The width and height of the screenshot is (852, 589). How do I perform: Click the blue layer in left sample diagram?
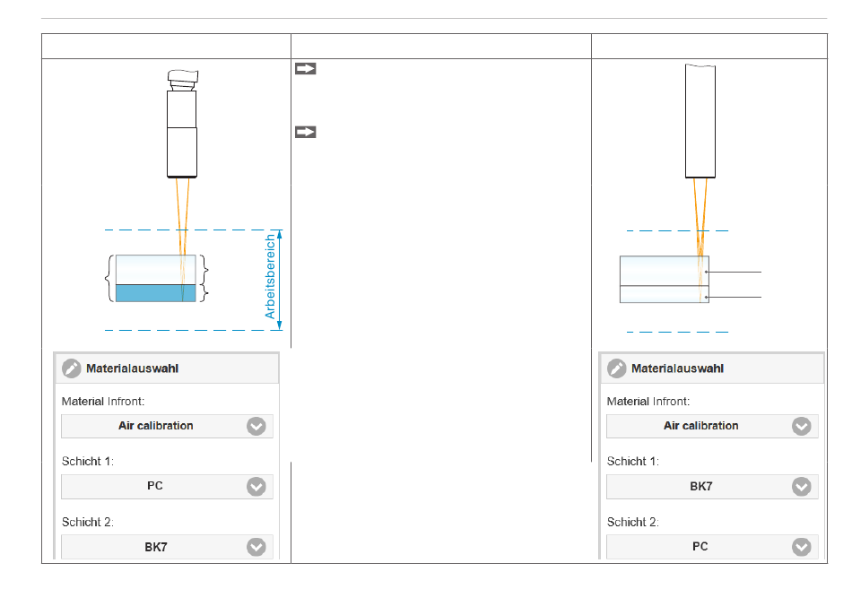point(156,293)
